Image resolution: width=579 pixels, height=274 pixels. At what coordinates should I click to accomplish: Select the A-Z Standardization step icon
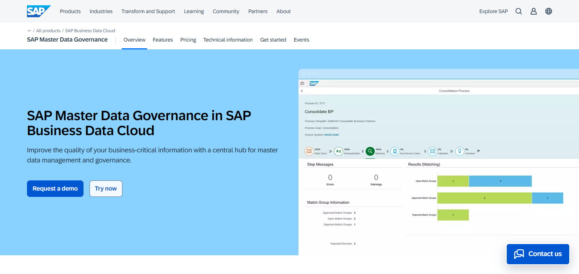(x=339, y=151)
